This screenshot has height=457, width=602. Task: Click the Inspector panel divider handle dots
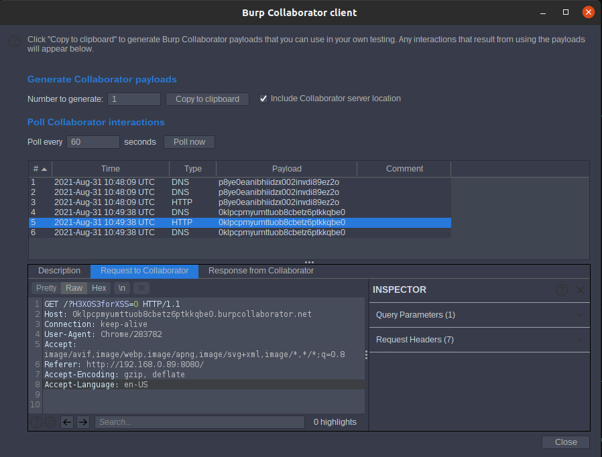tap(366, 355)
